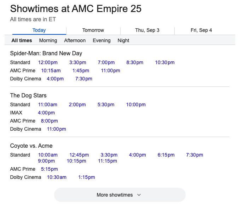This screenshot has height=209, width=244.
Task: Select Spider-Man Standard 10:30pm showtime
Action: (x=165, y=62)
